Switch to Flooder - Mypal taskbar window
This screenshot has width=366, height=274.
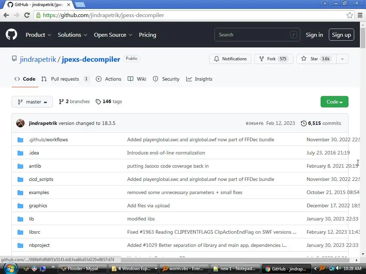click(x=83, y=269)
